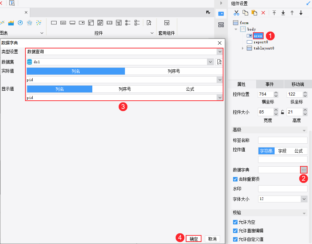Click the 水印 input field
This screenshot has height=244, width=312.
pyautogui.click(x=283, y=189)
